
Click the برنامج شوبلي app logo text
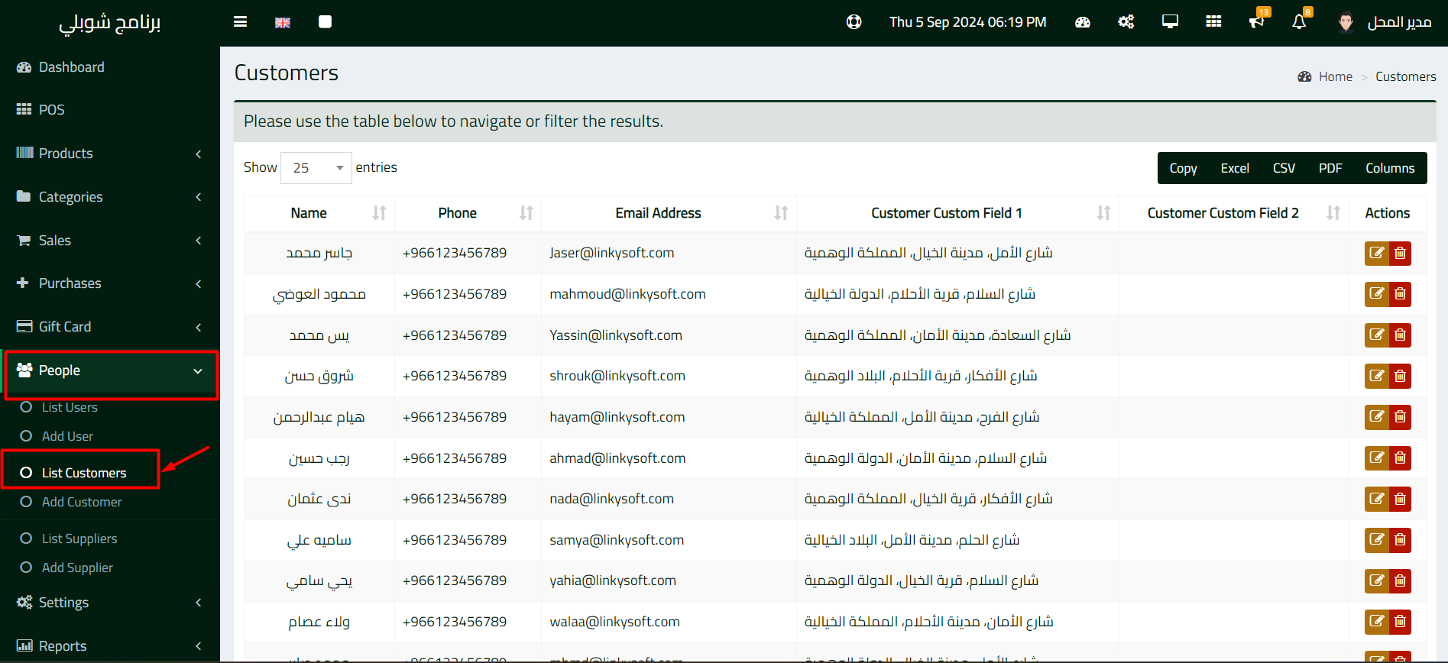[x=110, y=23]
